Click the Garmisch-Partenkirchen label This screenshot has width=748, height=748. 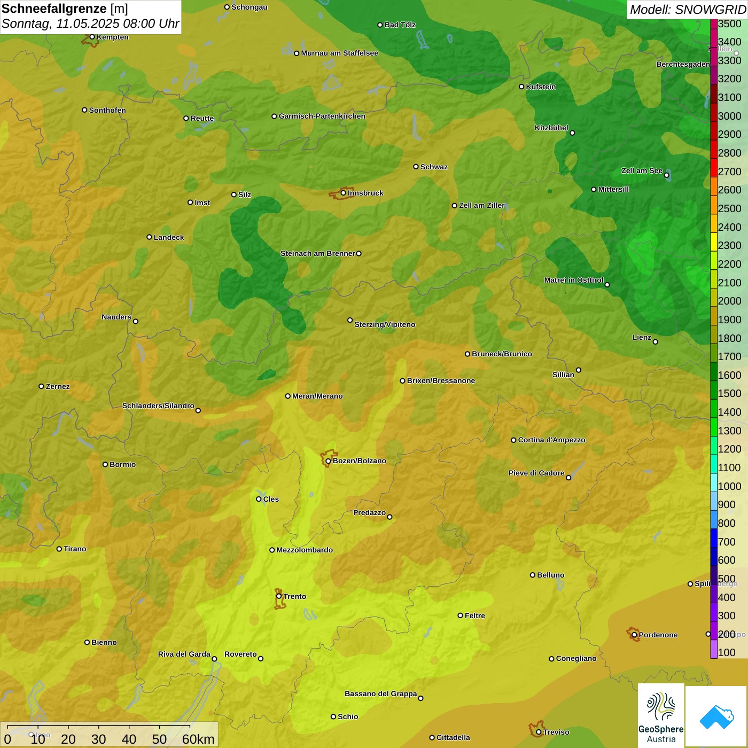pyautogui.click(x=322, y=116)
